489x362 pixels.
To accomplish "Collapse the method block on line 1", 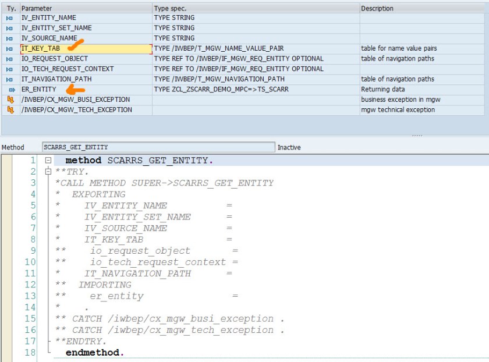I will pyautogui.click(x=48, y=160).
